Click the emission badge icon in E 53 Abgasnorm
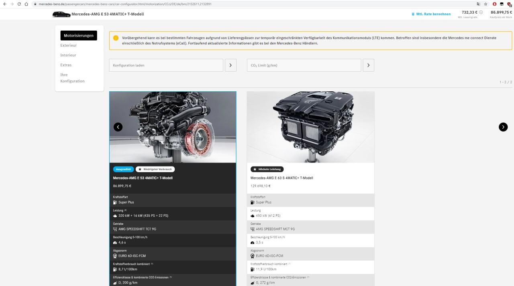Image resolution: width=514 pixels, height=286 pixels. pyautogui.click(x=115, y=256)
